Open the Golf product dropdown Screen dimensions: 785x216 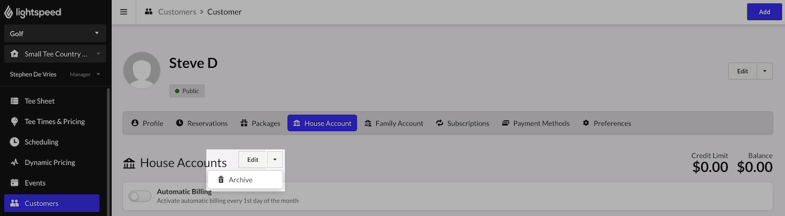click(x=55, y=34)
